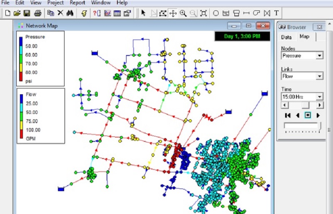Switch to the Data tab in Browser

[286, 37]
